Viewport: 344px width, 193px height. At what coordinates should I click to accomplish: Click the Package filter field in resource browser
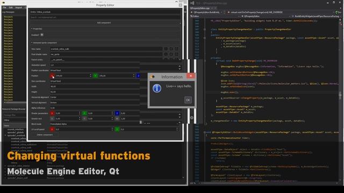(x=15, y=115)
